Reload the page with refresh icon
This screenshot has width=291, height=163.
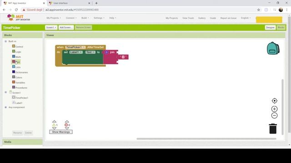[x=16, y=10]
